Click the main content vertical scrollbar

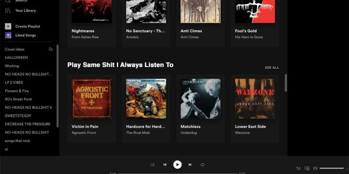tap(286, 83)
